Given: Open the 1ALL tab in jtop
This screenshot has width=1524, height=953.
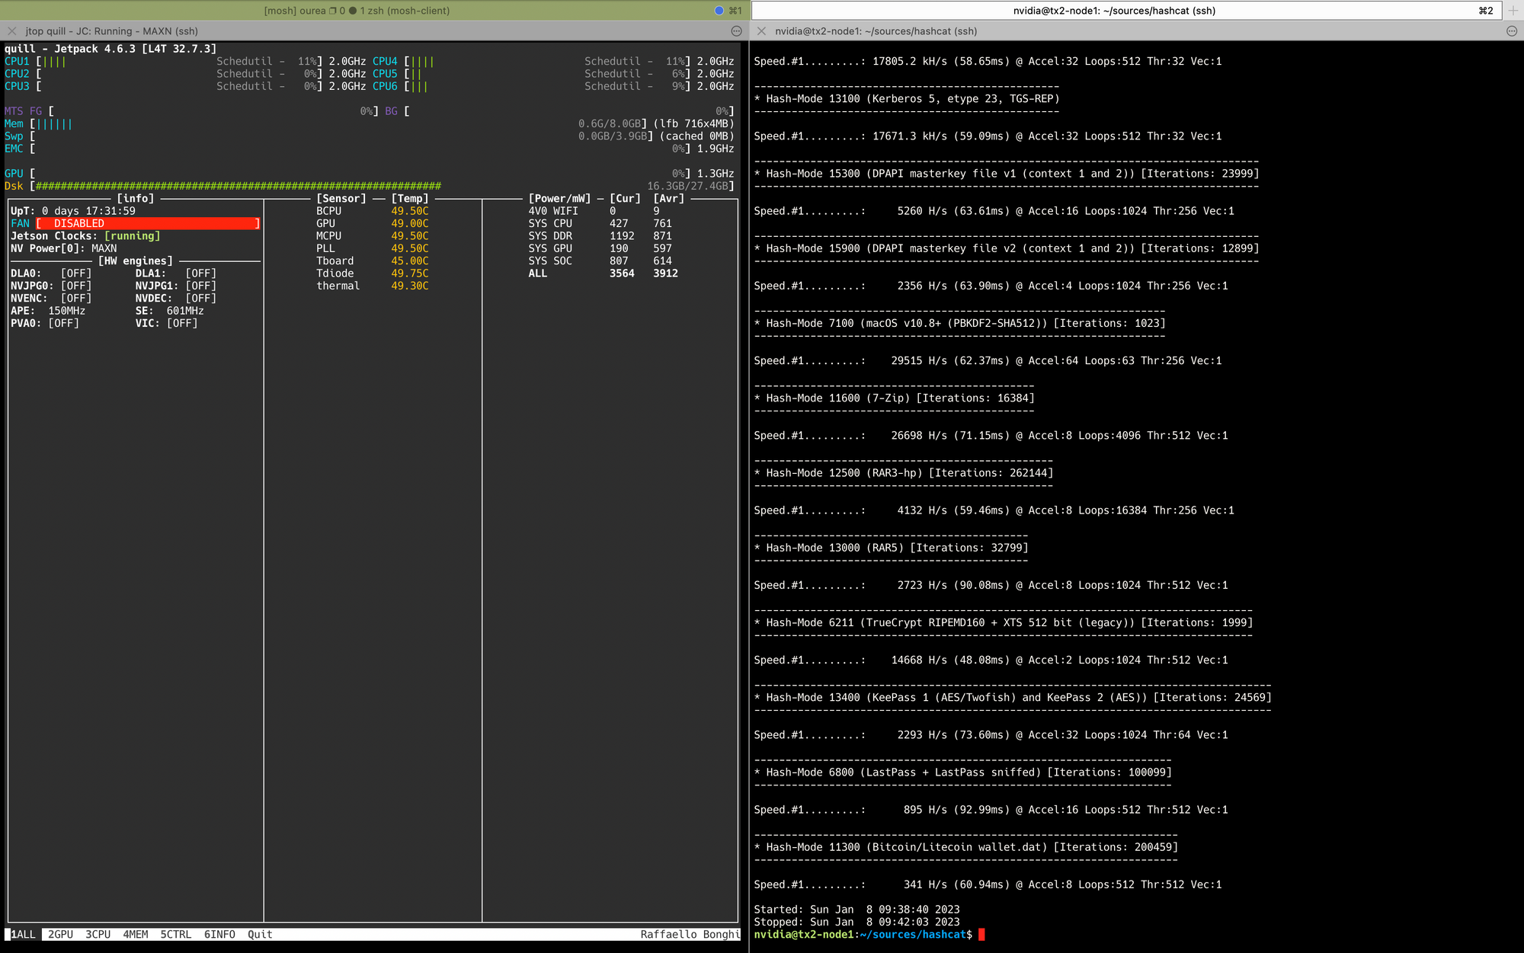Looking at the screenshot, I should 23,934.
